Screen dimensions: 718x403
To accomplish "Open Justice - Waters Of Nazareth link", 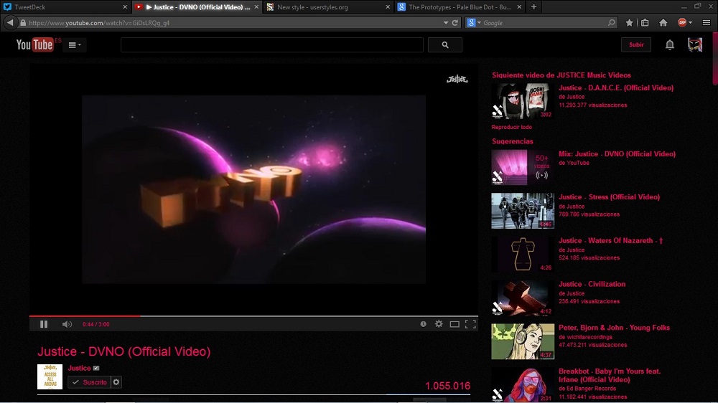I will [x=610, y=241].
